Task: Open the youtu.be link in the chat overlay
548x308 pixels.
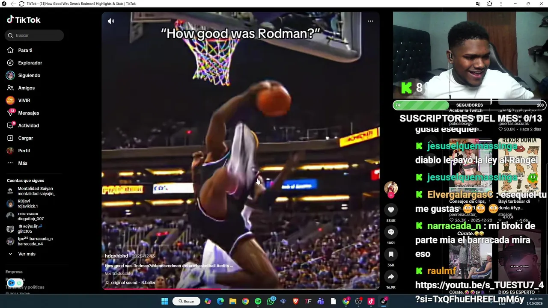Action: [x=479, y=292]
